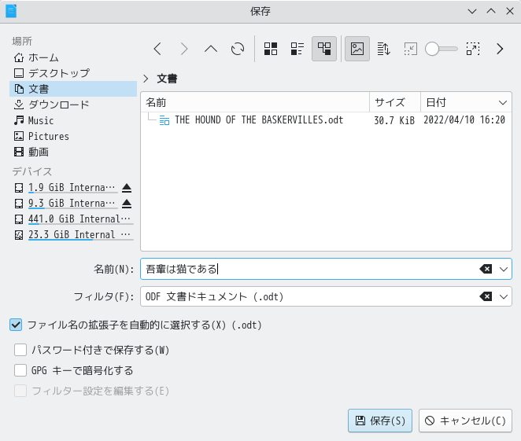Toggle ファイル名の拡張子を自動的に選択する checkbox
This screenshot has width=521, height=441.
pyautogui.click(x=16, y=325)
